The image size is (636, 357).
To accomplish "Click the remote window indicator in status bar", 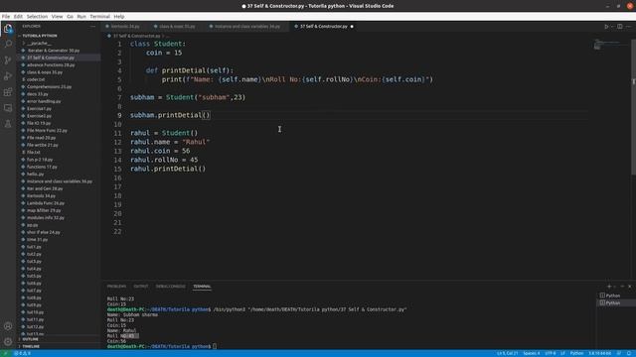I will tap(5, 353).
